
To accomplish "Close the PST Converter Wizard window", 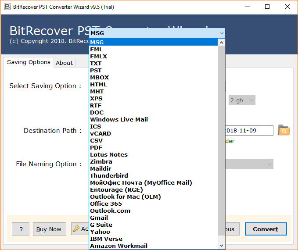I will tap(287, 7).
